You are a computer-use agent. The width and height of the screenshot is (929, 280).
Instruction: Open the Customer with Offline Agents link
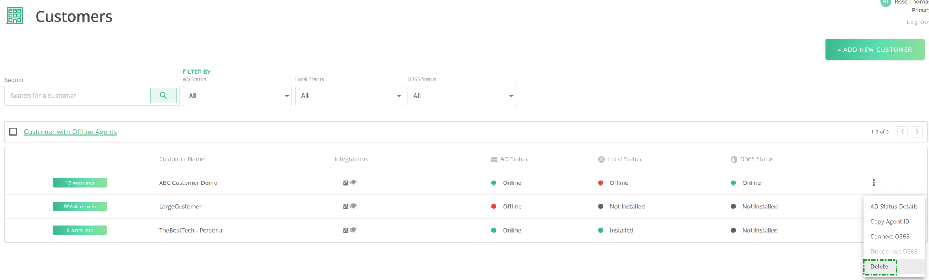[70, 132]
